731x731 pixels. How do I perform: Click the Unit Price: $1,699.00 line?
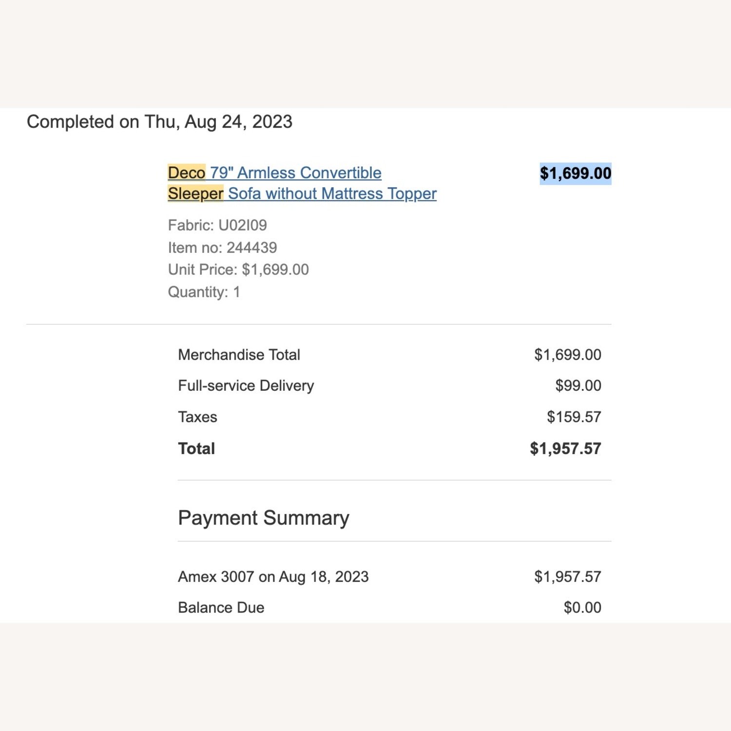click(238, 269)
